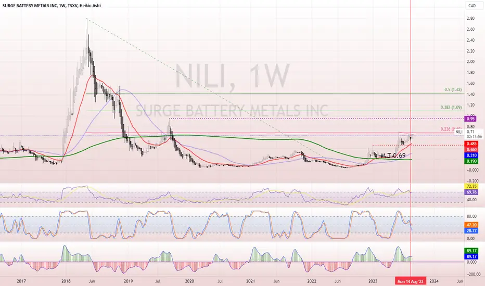Select the red 0.460 price tag
Viewport: 485px width, 286px height.
pos(471,150)
